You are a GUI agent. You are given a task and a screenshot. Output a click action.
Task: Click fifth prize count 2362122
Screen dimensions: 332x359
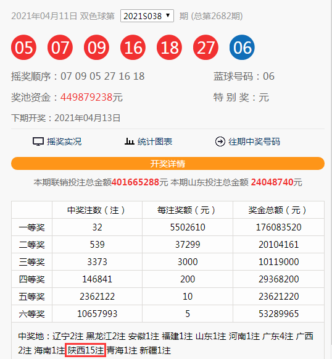tap(97, 297)
